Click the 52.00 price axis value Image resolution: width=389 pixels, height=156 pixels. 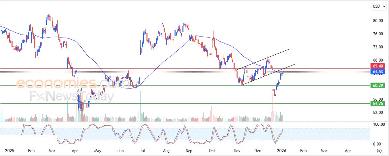[x=378, y=113]
